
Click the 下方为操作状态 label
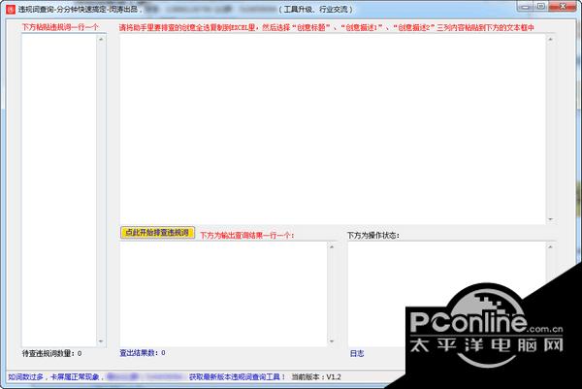pyautogui.click(x=373, y=236)
